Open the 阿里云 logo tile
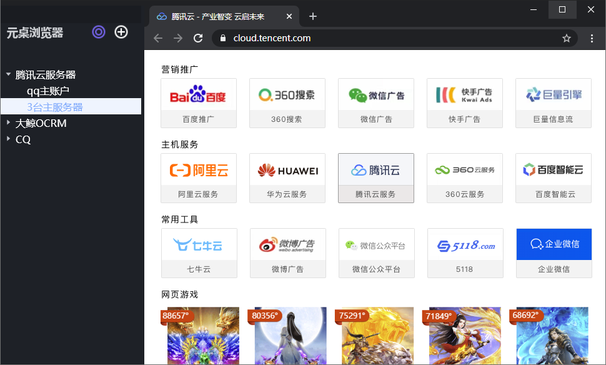Image resolution: width=606 pixels, height=365 pixels. pyautogui.click(x=198, y=169)
